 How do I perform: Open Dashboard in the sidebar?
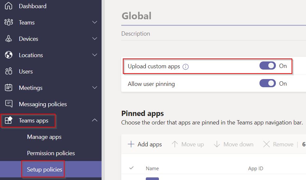32,6
